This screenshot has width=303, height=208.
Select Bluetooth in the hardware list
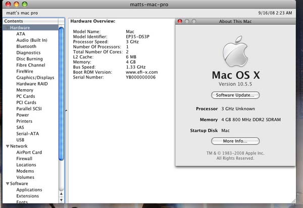[26, 46]
